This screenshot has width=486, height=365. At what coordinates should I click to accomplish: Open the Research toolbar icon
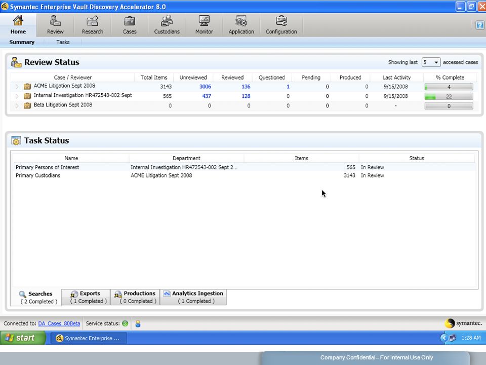(92, 21)
